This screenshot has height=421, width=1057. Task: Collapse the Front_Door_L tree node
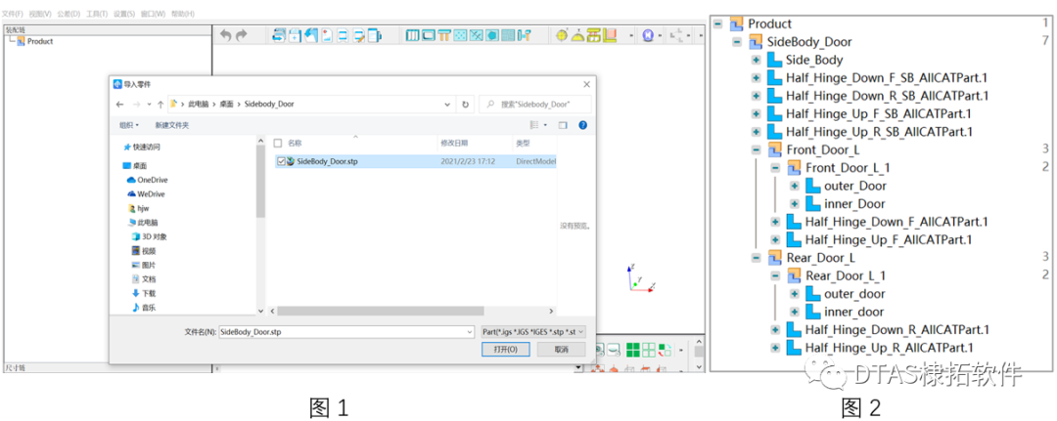[x=757, y=149]
